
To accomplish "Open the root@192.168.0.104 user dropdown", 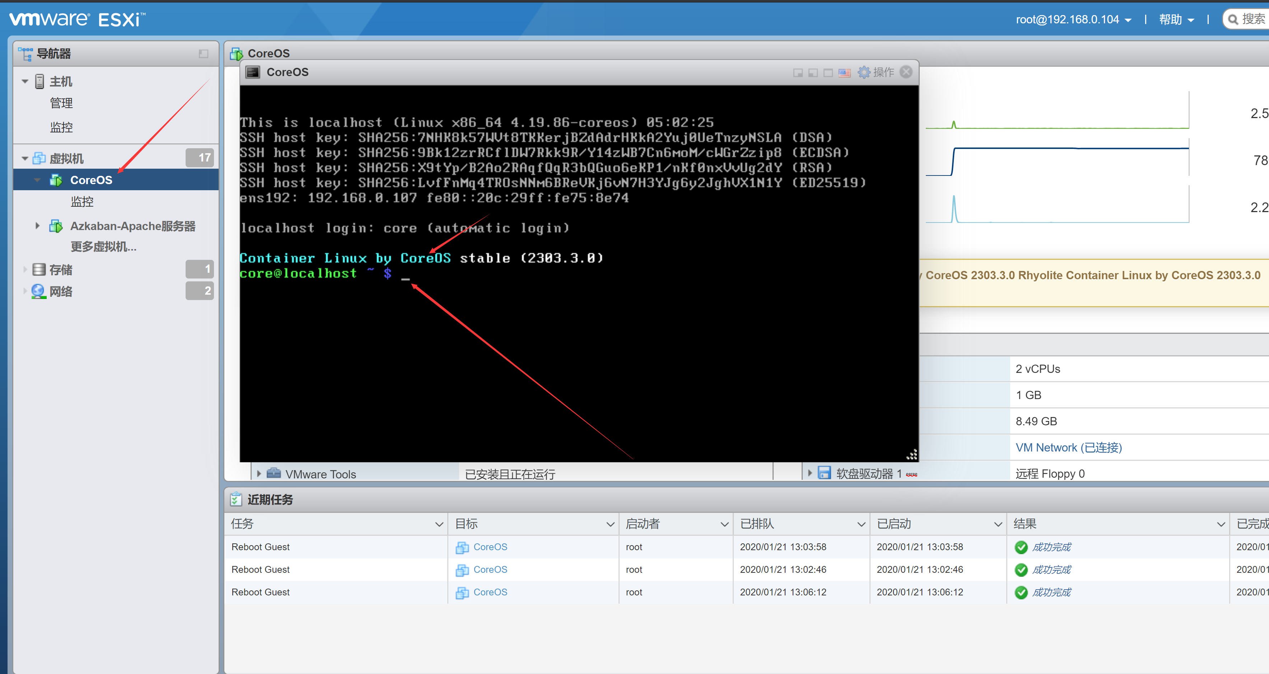I will [x=1073, y=19].
